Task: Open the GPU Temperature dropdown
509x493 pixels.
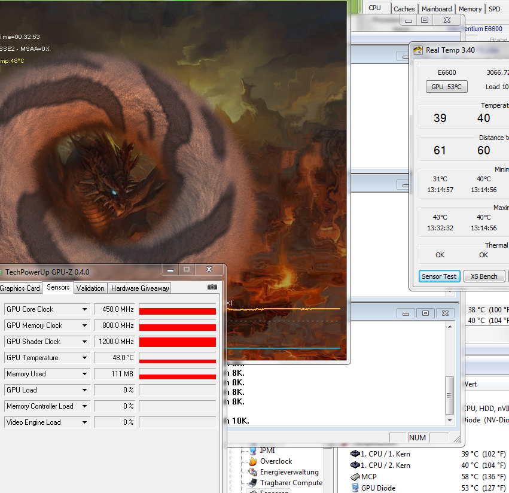Action: [x=84, y=358]
